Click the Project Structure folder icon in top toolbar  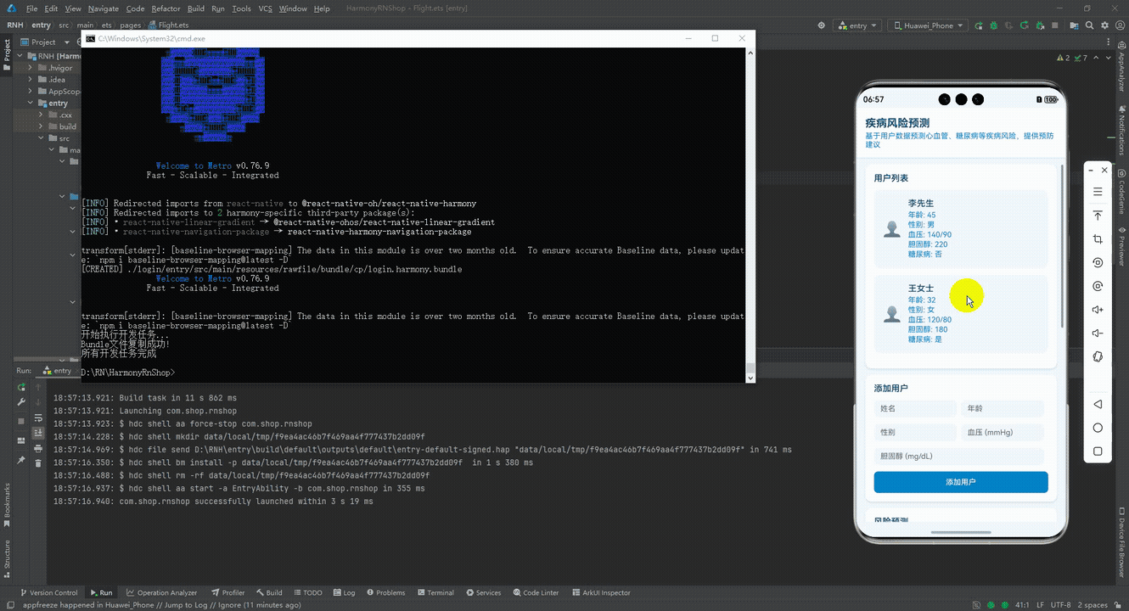tap(1076, 25)
